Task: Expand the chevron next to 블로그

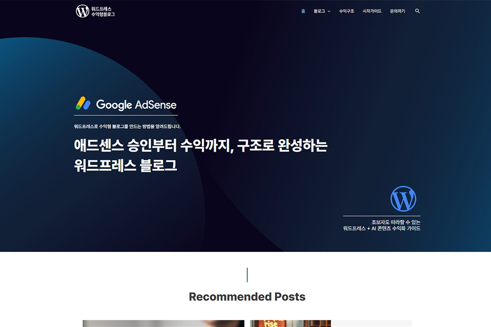Action: 329,11
